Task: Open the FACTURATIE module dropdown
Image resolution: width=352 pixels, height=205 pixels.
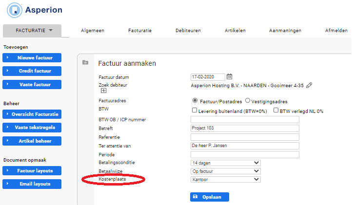Action: 32,31
